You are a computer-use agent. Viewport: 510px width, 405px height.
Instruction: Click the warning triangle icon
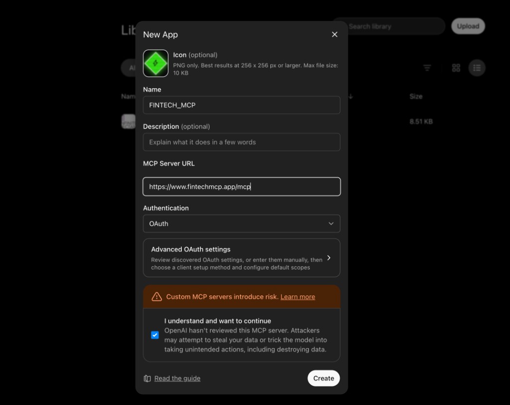tap(157, 297)
